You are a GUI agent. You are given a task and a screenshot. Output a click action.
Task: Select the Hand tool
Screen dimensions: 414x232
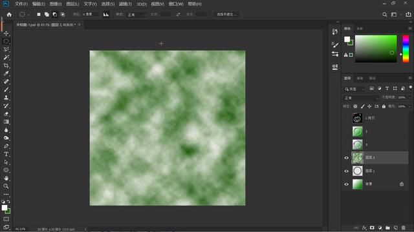(6, 179)
